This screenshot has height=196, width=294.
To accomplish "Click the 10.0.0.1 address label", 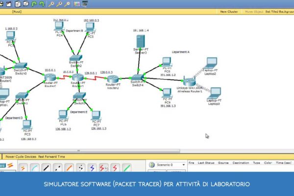I will 50,70.
